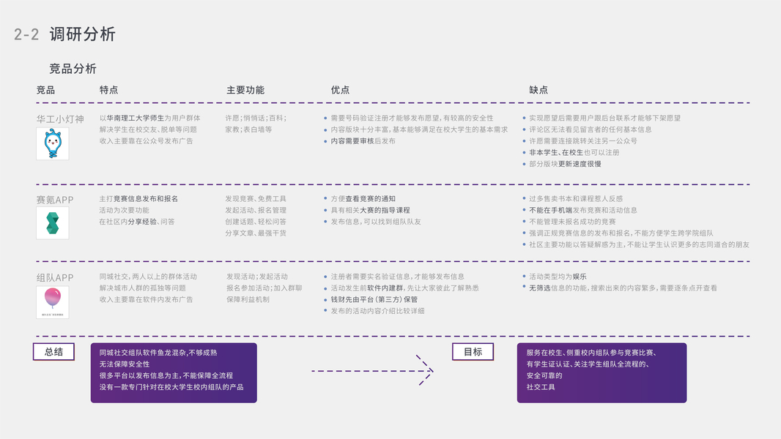Click the 目标 label box
This screenshot has width=781, height=439.
473,351
